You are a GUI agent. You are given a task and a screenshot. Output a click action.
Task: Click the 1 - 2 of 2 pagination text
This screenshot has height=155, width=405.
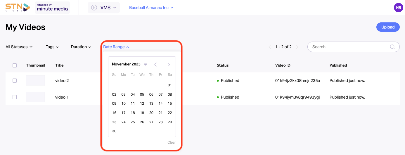[x=283, y=47]
